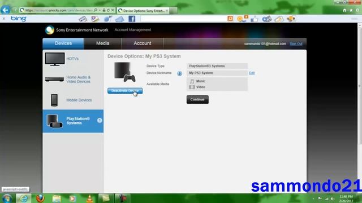Open VLC media player on taskbar
The image size is (362, 203).
click(89, 198)
